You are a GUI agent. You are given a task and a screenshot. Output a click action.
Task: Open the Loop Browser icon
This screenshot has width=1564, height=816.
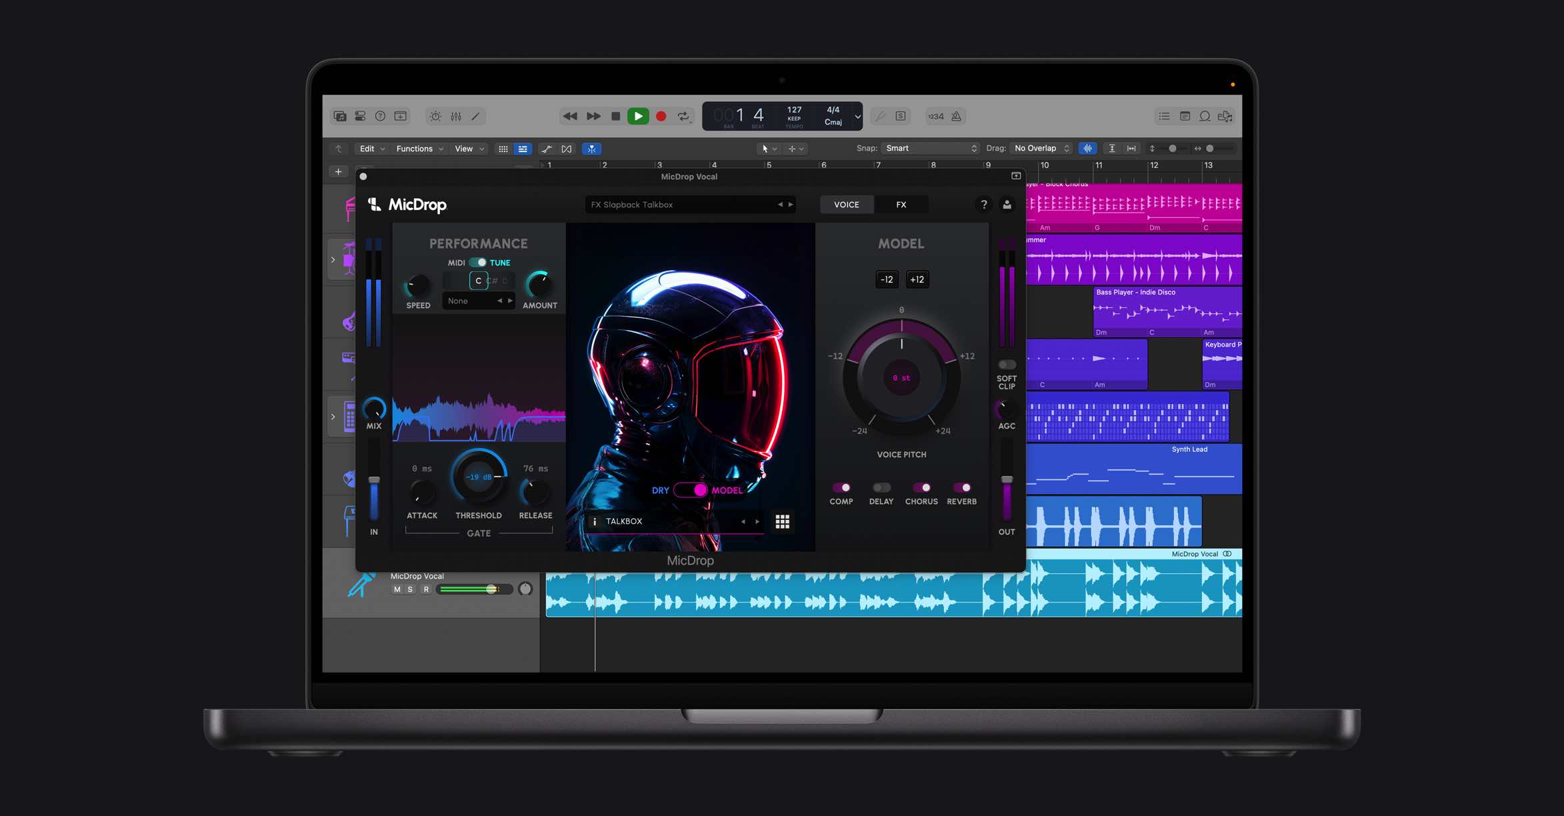1205,116
